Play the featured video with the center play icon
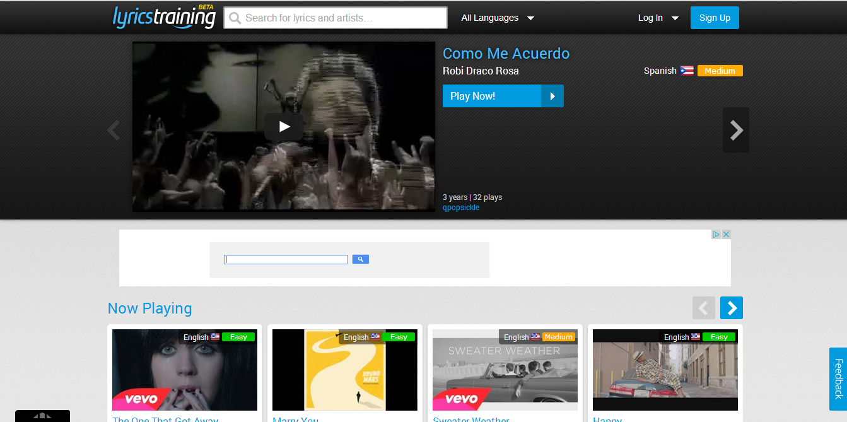The image size is (847, 422). [x=284, y=127]
